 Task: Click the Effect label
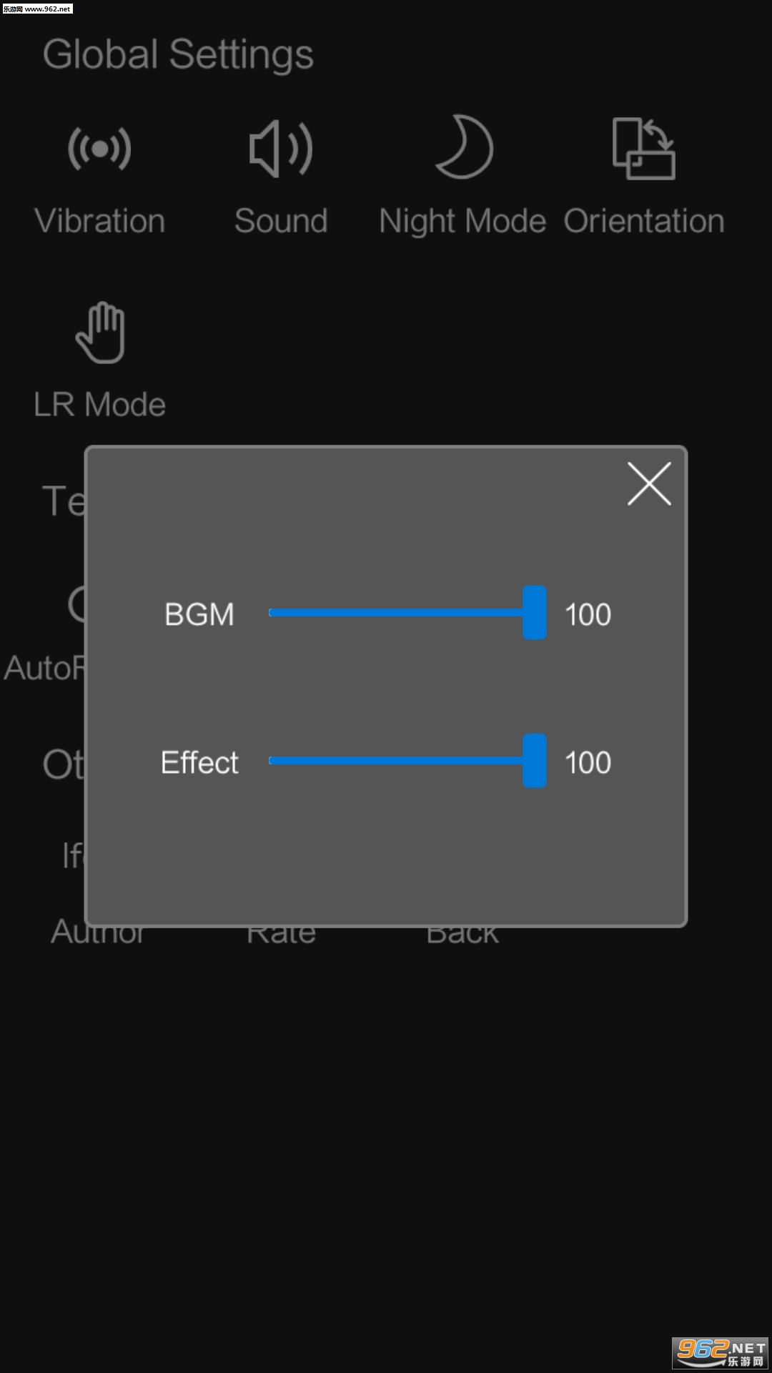coord(199,763)
